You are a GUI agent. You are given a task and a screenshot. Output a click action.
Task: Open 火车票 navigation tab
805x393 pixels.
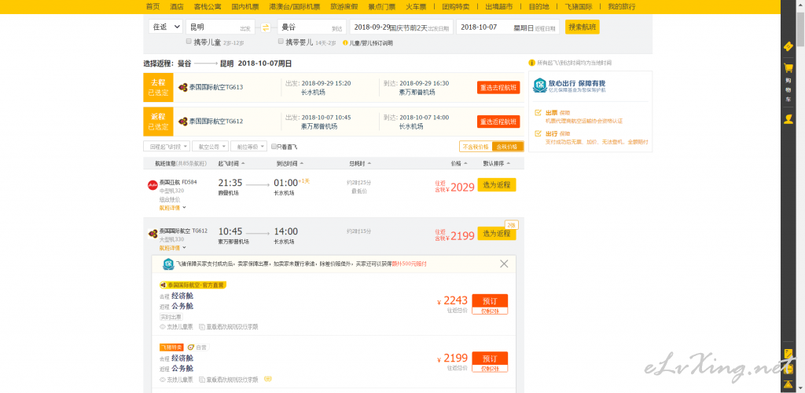[416, 6]
